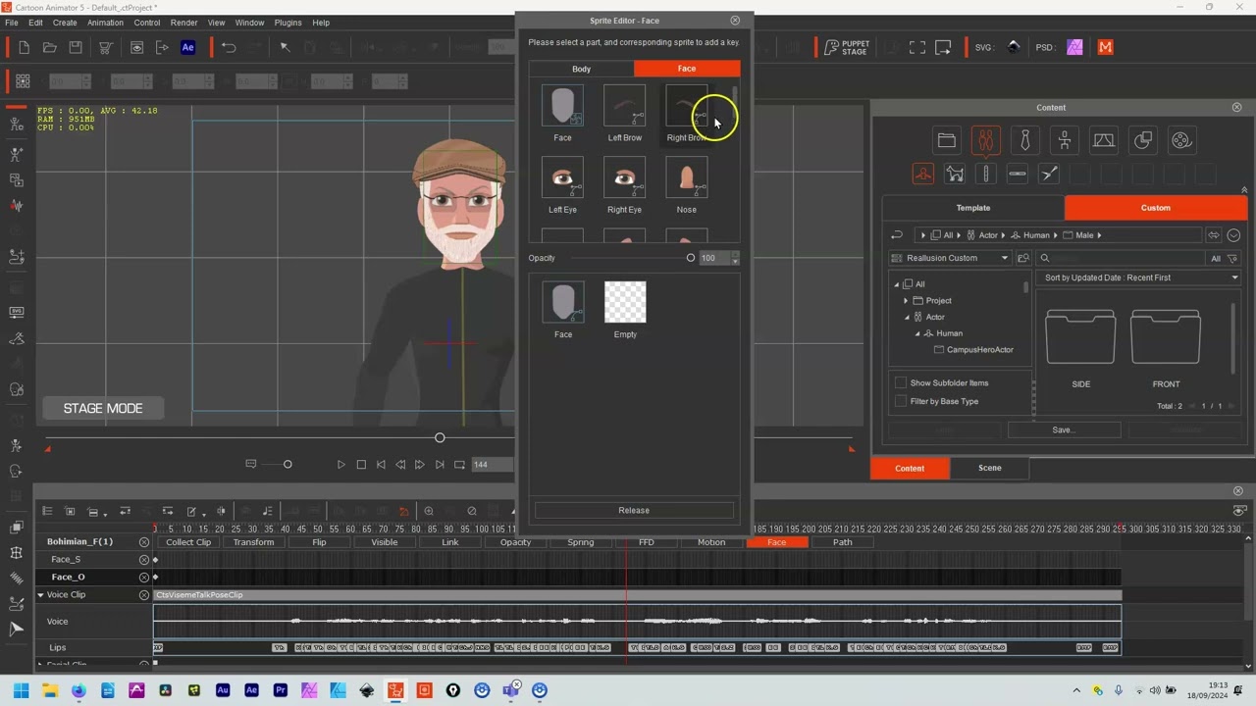Click the Export arrow icon in the toolbar
This screenshot has height=706, width=1256.
pyautogui.click(x=162, y=47)
